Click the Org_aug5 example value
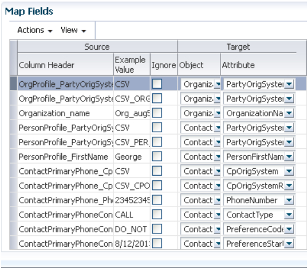The width and height of the screenshot is (308, 269). click(x=132, y=113)
